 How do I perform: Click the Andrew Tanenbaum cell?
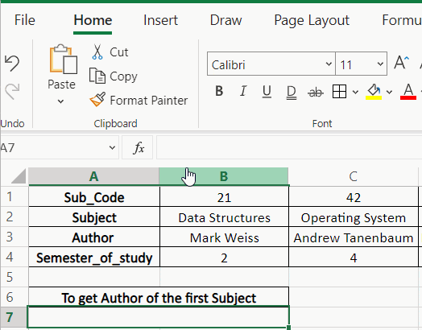point(354,237)
